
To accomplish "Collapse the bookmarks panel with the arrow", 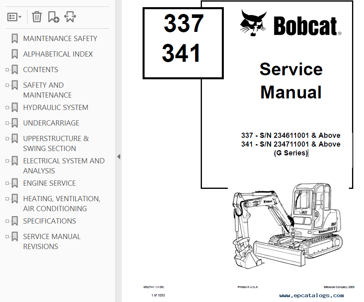I will (x=119, y=157).
